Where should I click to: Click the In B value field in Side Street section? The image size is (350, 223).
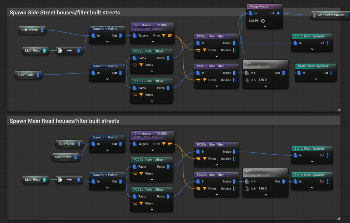click(263, 80)
